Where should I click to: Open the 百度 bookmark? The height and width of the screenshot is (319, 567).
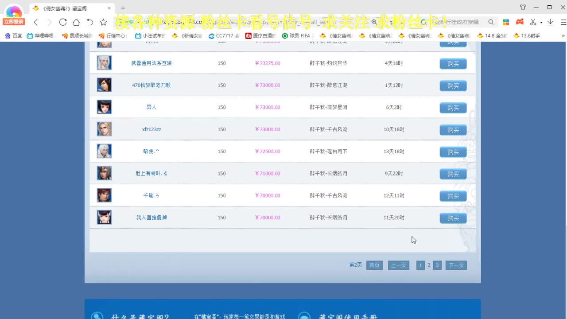(x=13, y=35)
